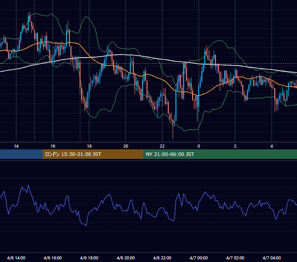Viewport: 297px width, 262px height.
Task: Click the 4/6 16:00 label on the lower axis
Action: pos(53,258)
